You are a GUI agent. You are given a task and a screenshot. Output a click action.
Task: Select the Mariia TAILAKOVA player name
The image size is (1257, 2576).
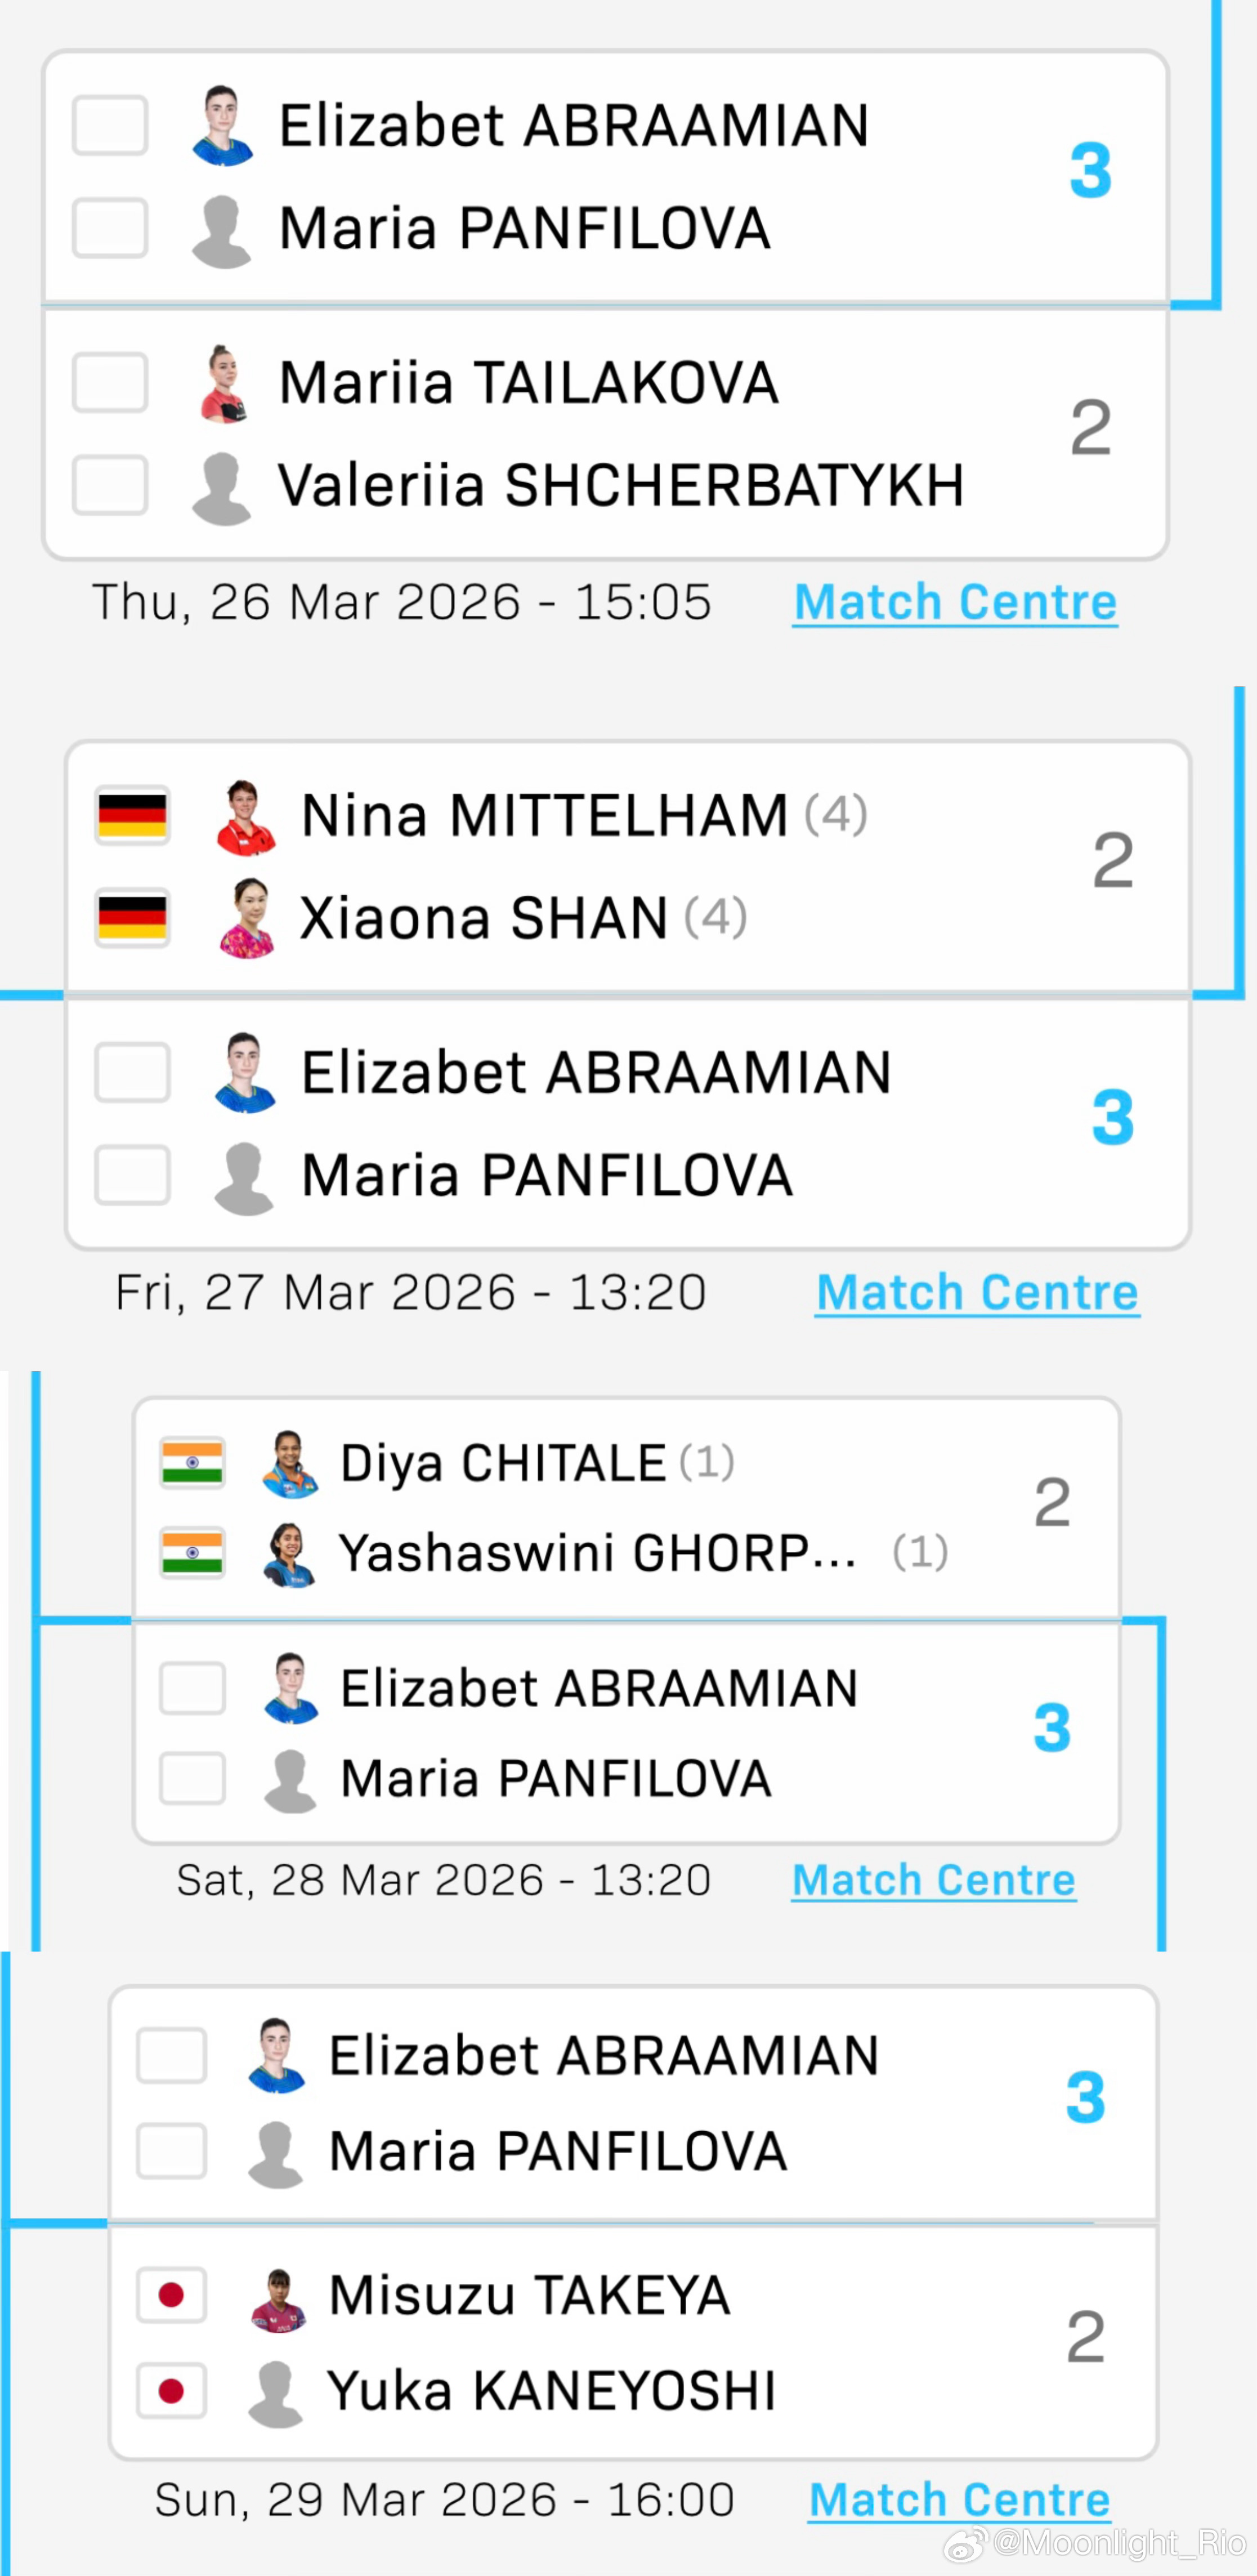[x=528, y=383]
